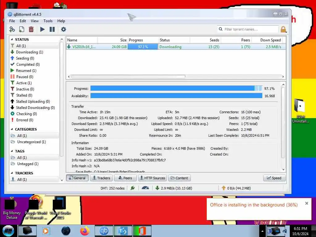Screen dimensions: 316x237
Task: Click the details Progress bar
Action: [176, 89]
